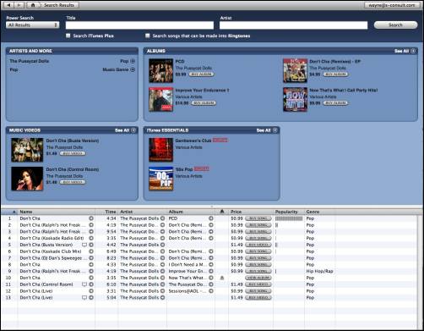Sort the list by the Price column
The width and height of the screenshot is (424, 331).
tap(251, 212)
